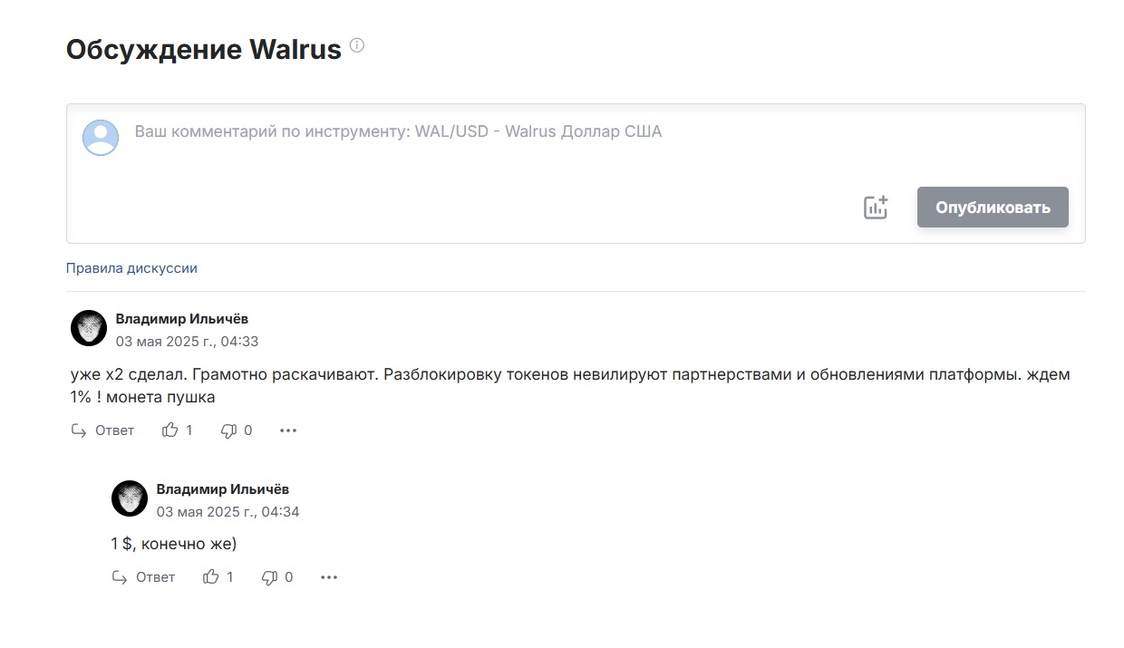This screenshot has width=1124, height=648.
Task: Click the image attachment icon in comment box
Action: click(x=876, y=207)
